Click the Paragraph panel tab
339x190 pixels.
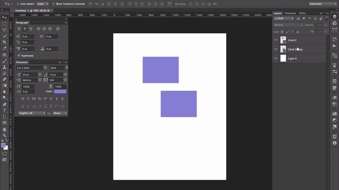pos(22,23)
